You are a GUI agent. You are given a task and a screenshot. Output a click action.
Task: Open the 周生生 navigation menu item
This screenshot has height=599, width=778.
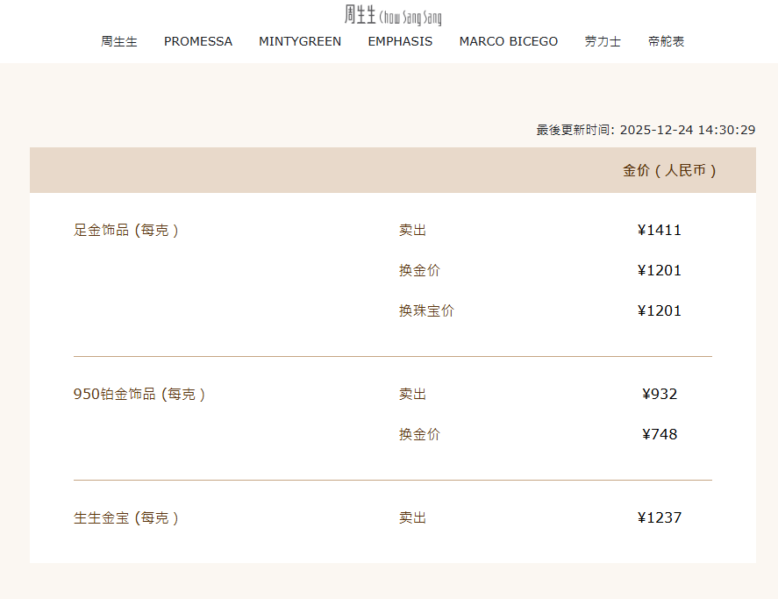[119, 41]
